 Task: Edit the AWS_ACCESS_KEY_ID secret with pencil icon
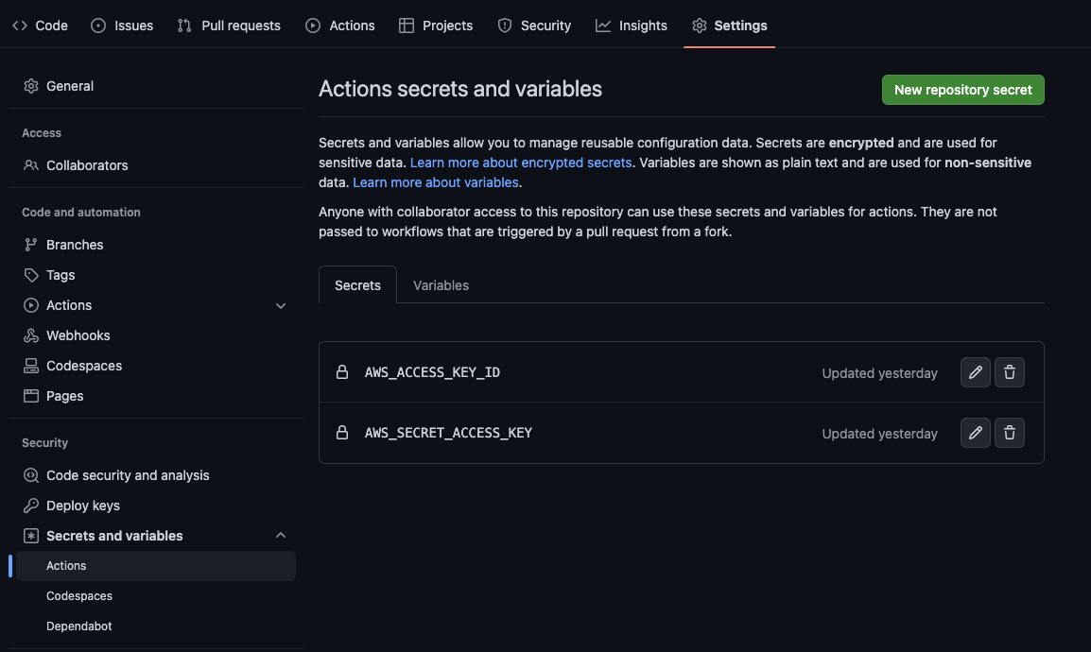pos(975,372)
